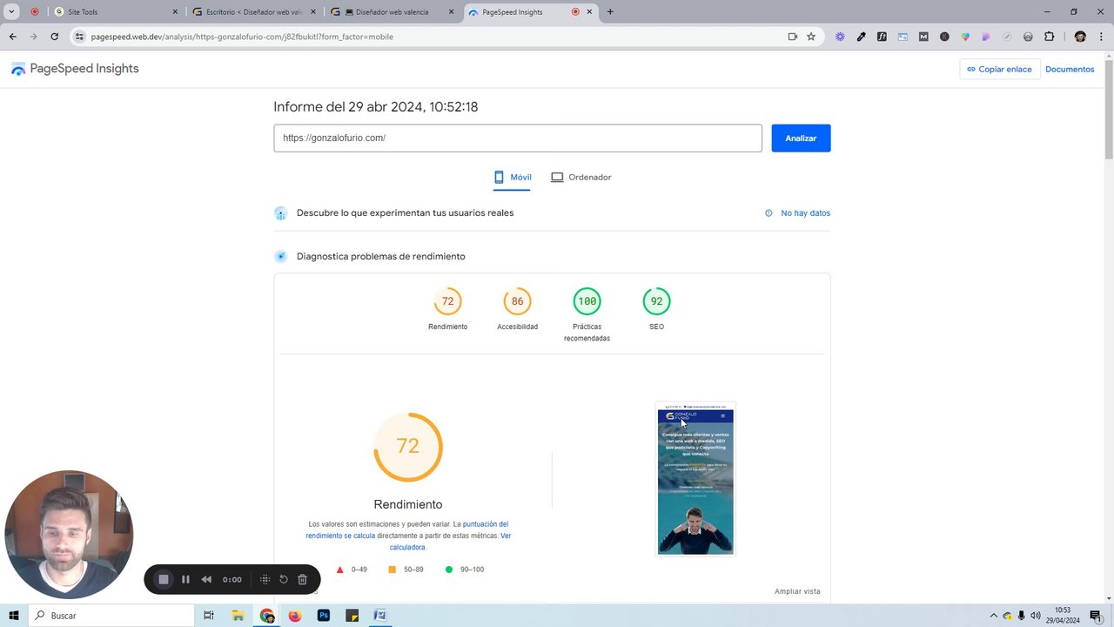1114x627 pixels.
Task: Open the 'Ver calculadora' link
Action: pyautogui.click(x=450, y=542)
